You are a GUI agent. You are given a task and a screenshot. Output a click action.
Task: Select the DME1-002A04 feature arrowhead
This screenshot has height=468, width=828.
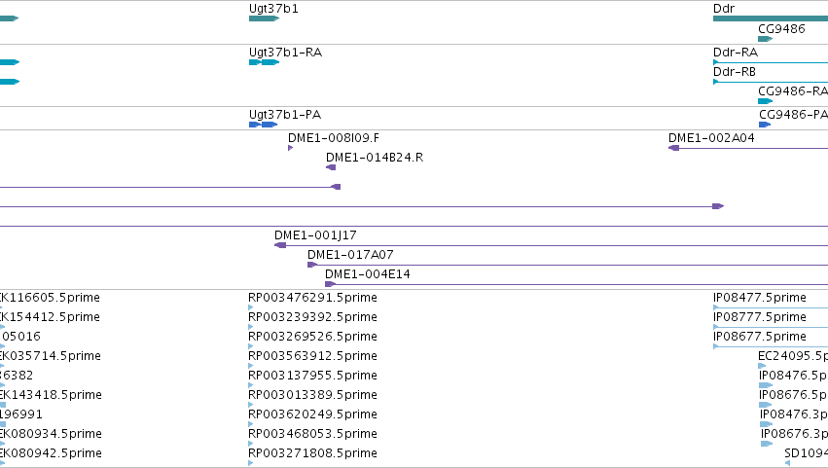tap(674, 148)
